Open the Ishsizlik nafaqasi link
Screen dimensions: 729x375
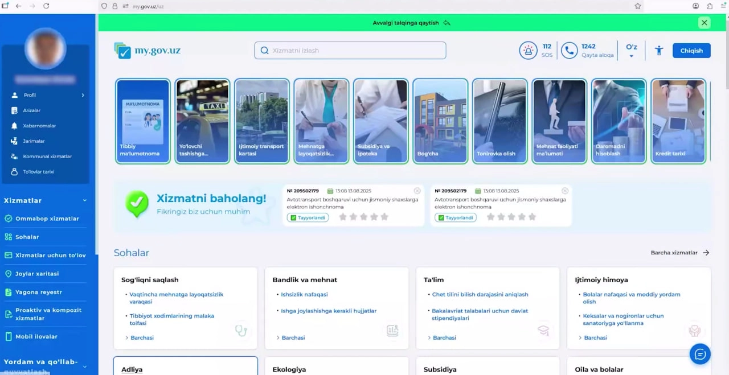304,295
